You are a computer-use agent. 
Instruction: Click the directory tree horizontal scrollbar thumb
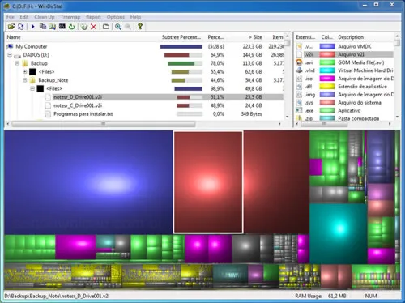(x=104, y=124)
